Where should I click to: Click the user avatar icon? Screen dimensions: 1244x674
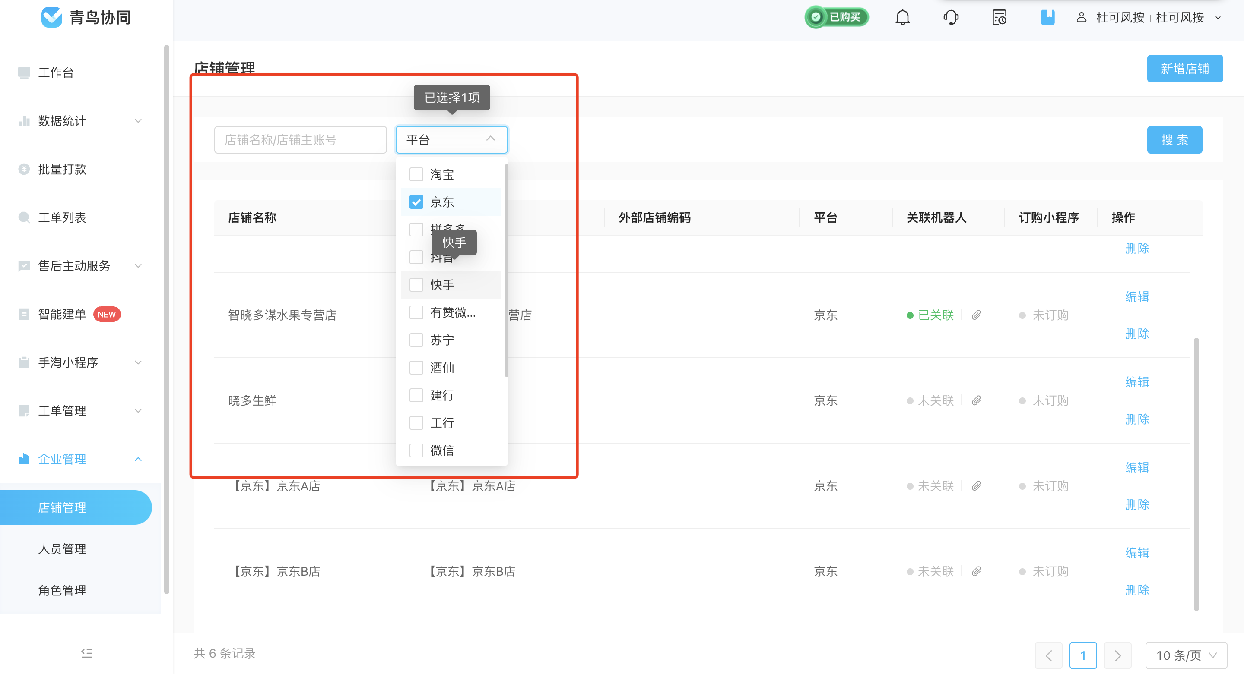click(x=1081, y=18)
